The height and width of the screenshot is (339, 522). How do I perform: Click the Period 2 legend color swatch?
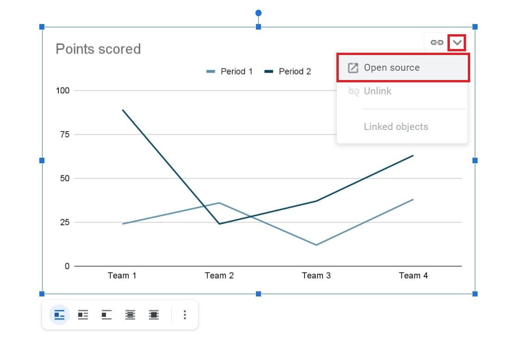click(x=269, y=71)
